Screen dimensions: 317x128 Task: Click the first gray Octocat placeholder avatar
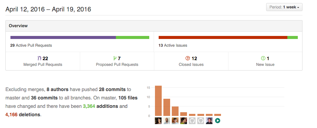coord(192,121)
